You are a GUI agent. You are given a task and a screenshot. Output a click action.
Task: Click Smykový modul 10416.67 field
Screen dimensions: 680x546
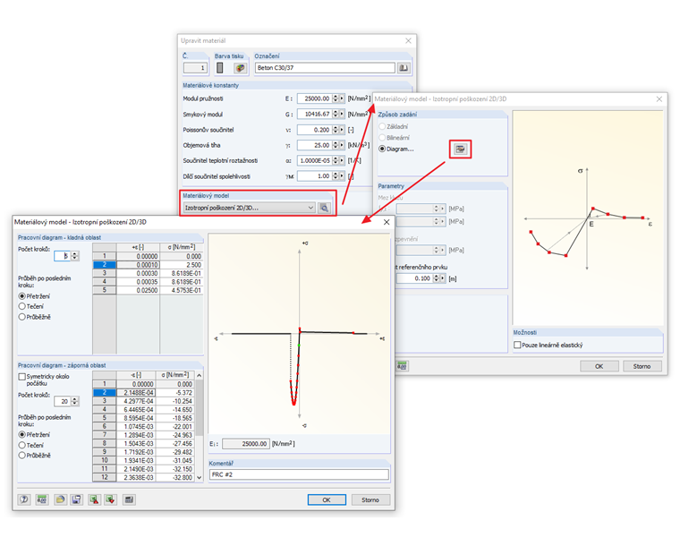(314, 114)
